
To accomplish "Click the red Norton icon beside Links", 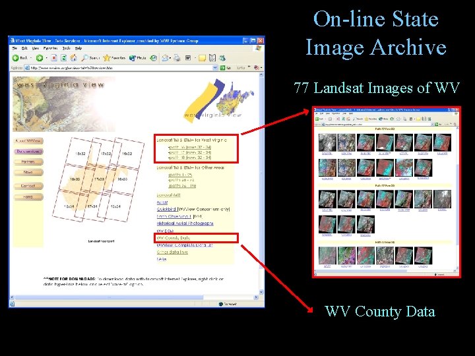I will click(257, 67).
